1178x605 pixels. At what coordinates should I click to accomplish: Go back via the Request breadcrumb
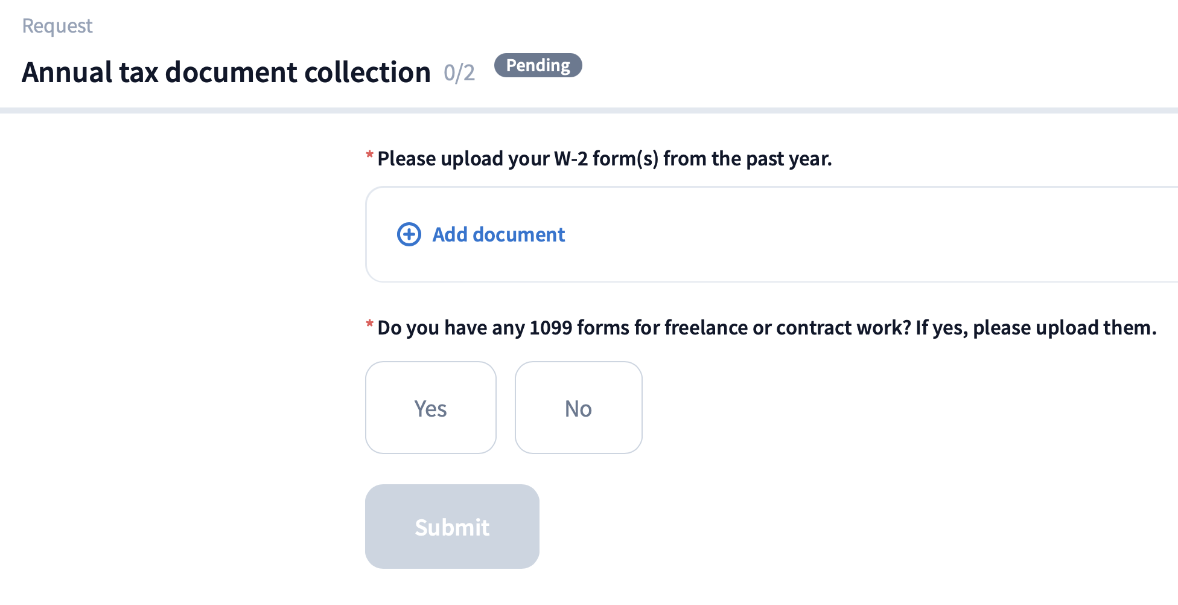tap(57, 26)
